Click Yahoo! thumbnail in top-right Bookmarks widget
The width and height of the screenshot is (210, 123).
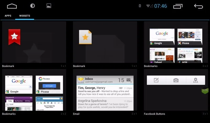pos(162,55)
